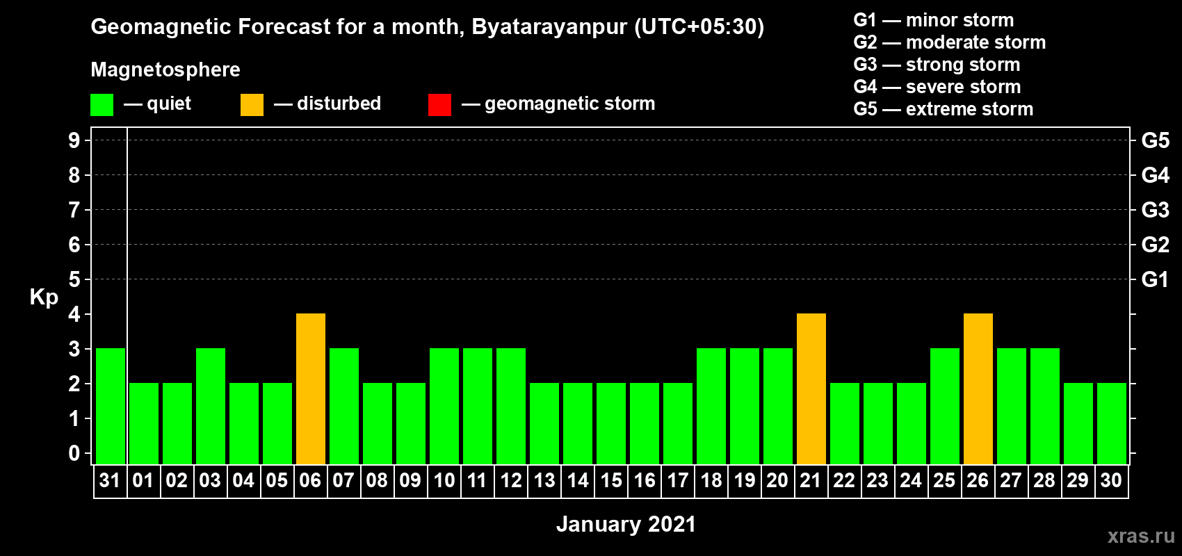Click the 'G5 — extreme storm' legend line
The height and width of the screenshot is (556, 1182).
(x=944, y=109)
